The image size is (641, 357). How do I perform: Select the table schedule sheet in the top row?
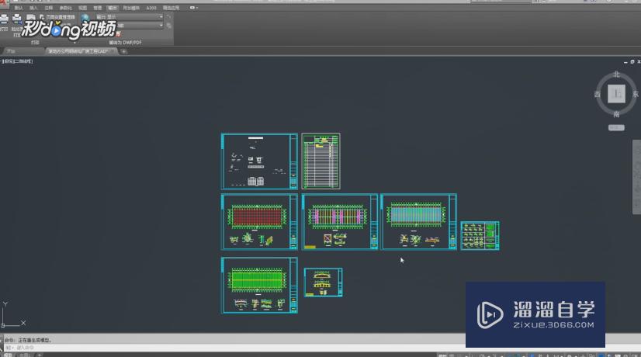click(x=321, y=161)
